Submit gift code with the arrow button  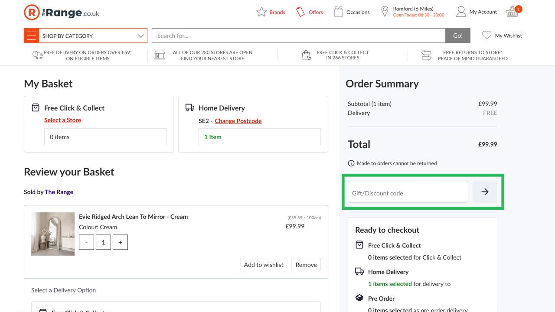(484, 192)
